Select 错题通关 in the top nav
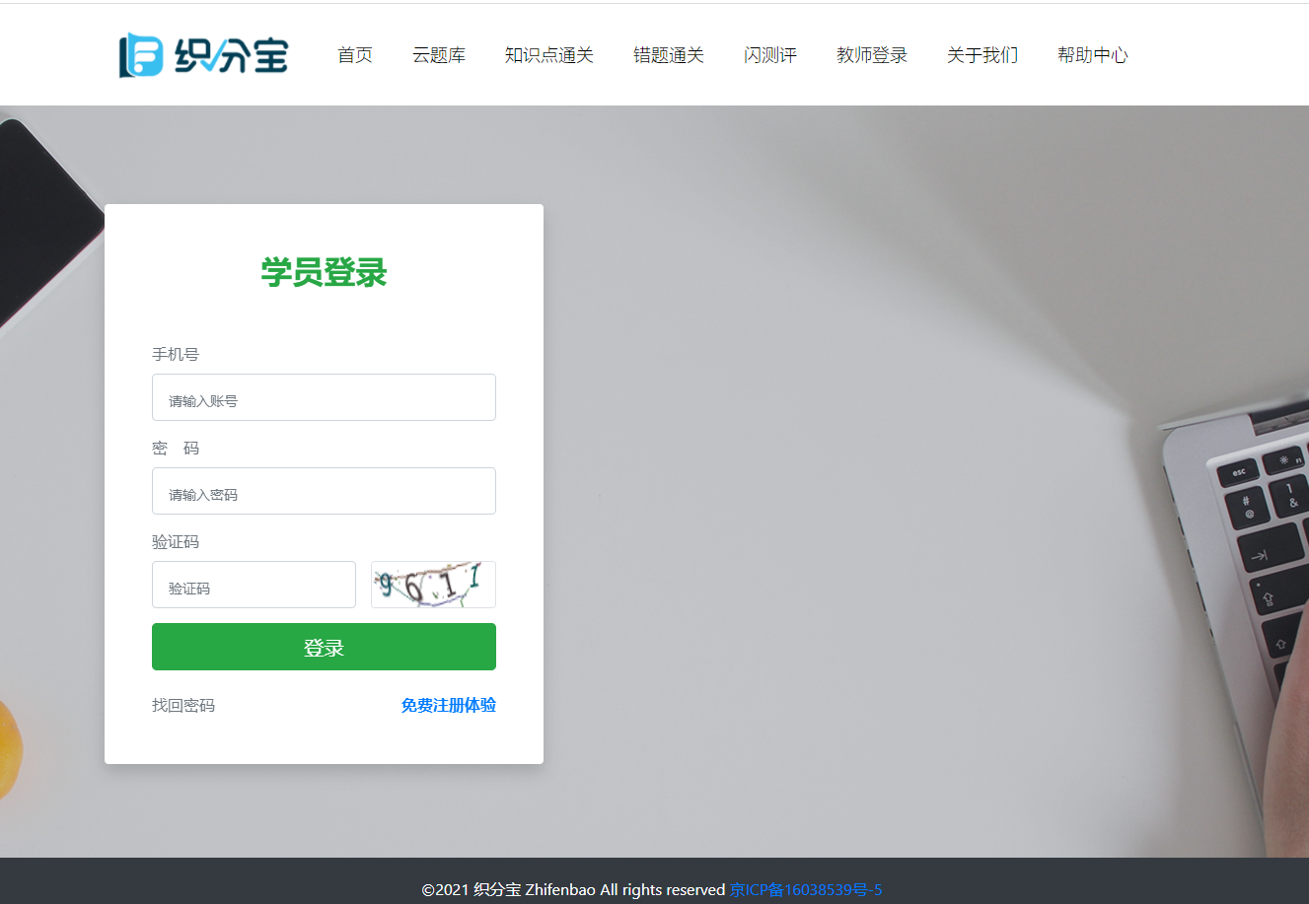Image resolution: width=1309 pixels, height=904 pixels. click(669, 55)
